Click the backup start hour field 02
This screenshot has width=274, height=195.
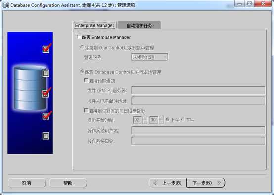[x=137, y=120]
